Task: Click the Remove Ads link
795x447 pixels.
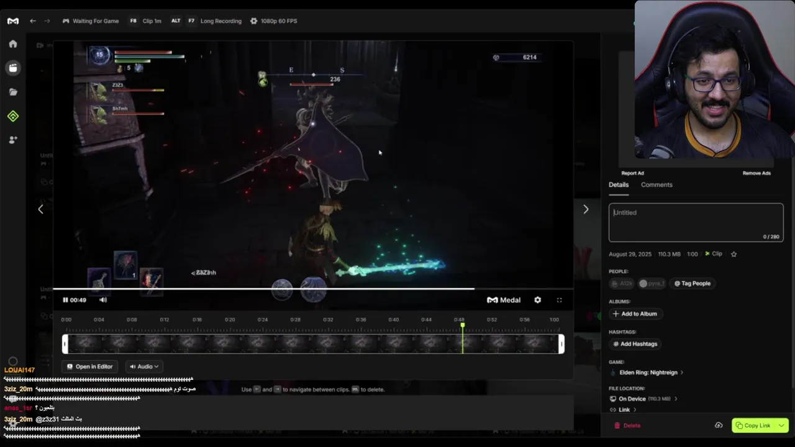Action: pyautogui.click(x=756, y=173)
